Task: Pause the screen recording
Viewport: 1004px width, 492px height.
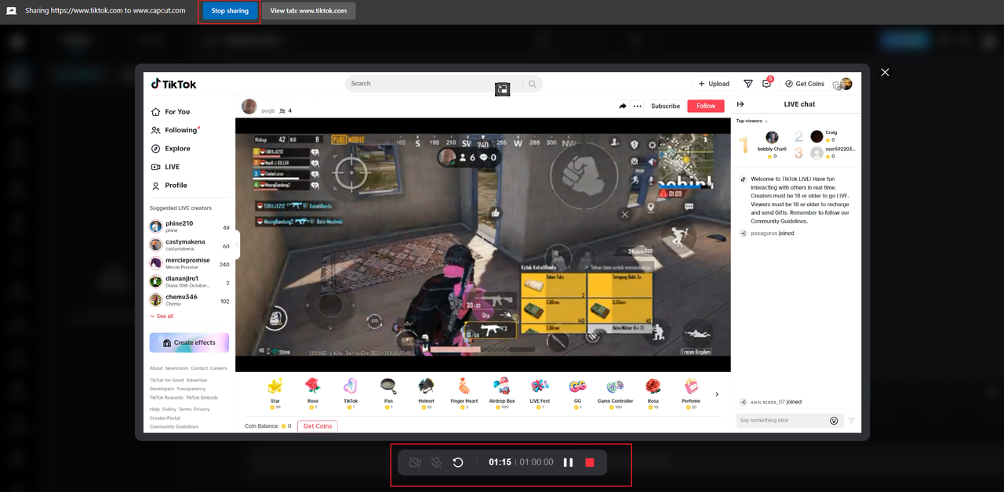Action: pos(568,462)
